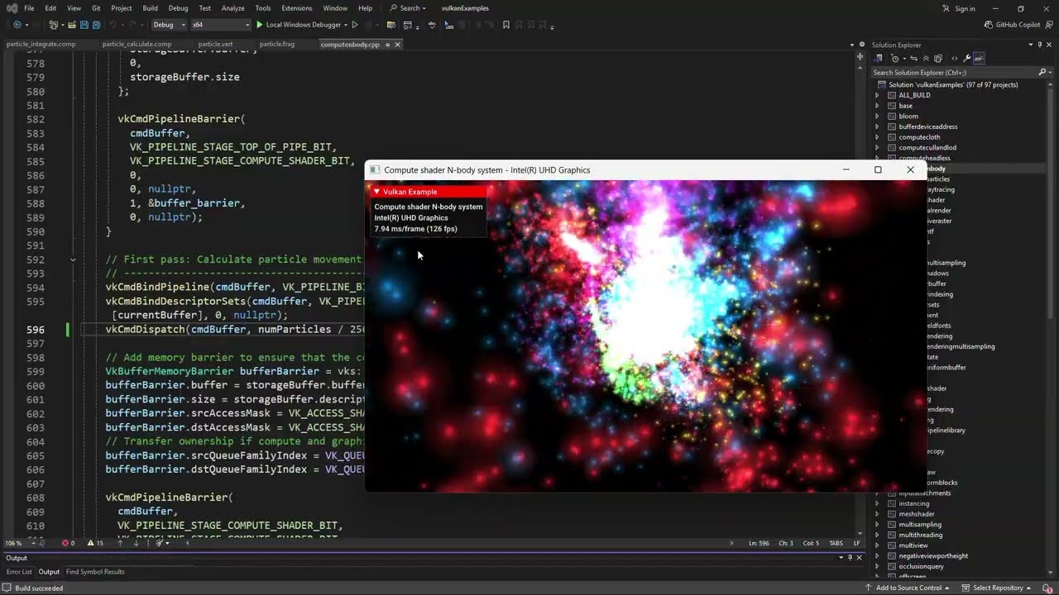Open Find Symbol Results tab
The height and width of the screenshot is (595, 1059).
(x=95, y=572)
